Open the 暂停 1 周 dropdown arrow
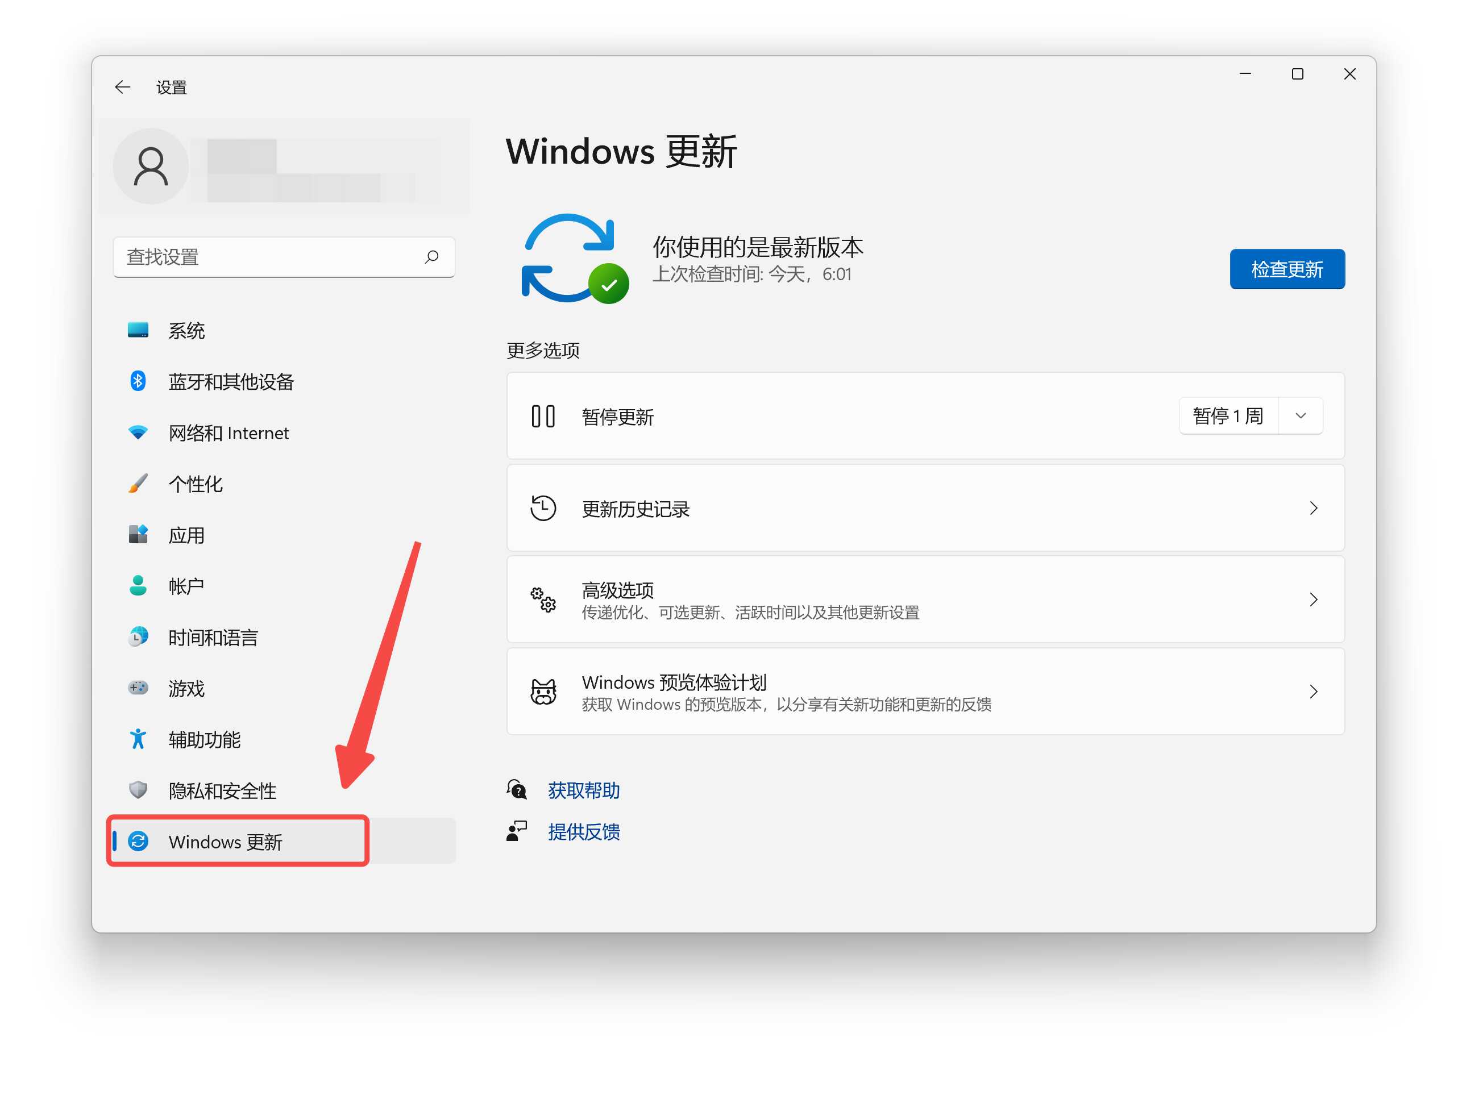 click(1301, 415)
